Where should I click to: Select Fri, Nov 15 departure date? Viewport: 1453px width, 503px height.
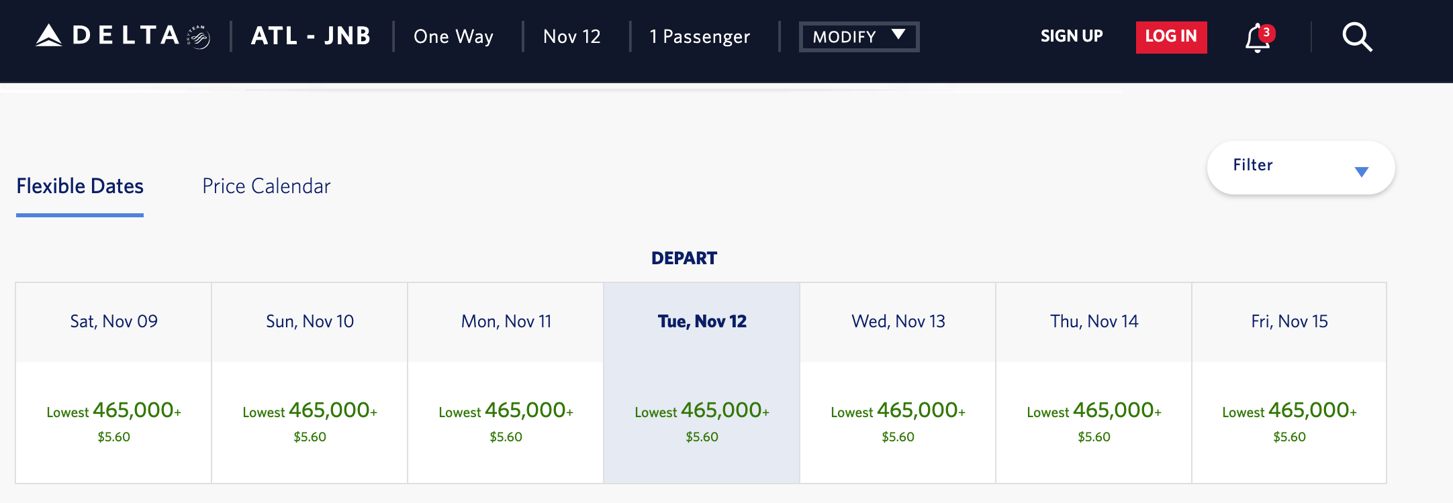[x=1289, y=382]
